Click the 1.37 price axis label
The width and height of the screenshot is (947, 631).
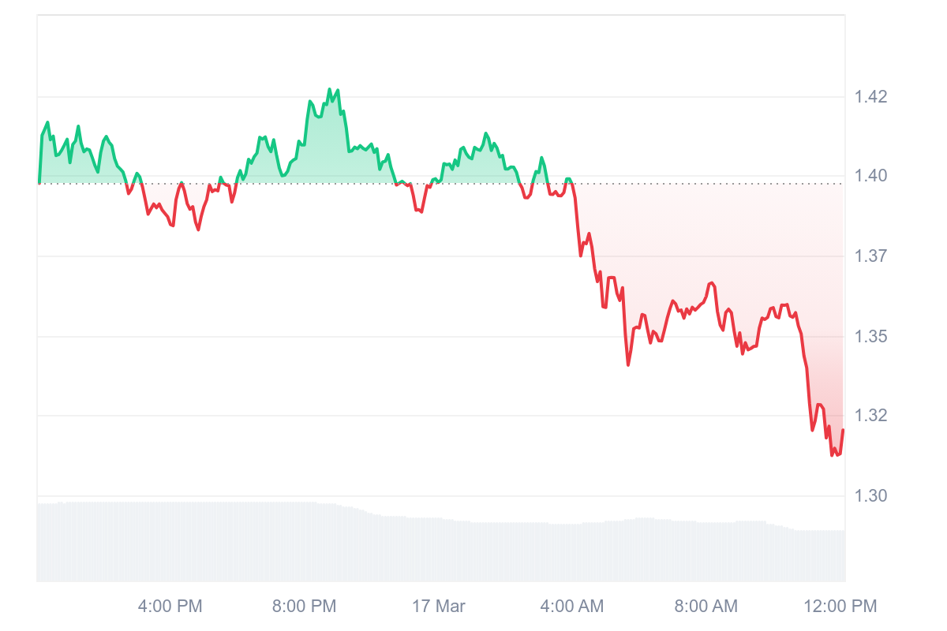point(871,256)
